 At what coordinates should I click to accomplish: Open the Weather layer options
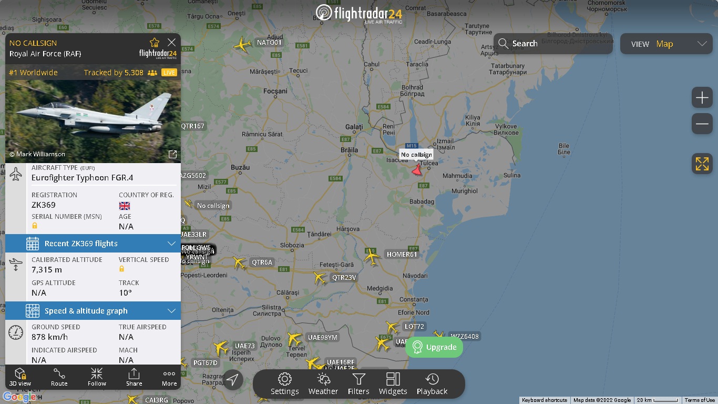click(x=323, y=384)
